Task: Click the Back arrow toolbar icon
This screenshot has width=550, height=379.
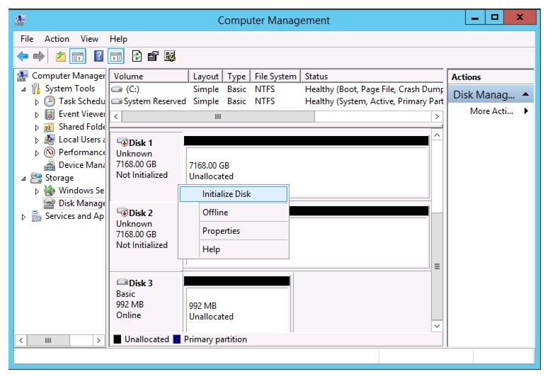Action: [23, 56]
